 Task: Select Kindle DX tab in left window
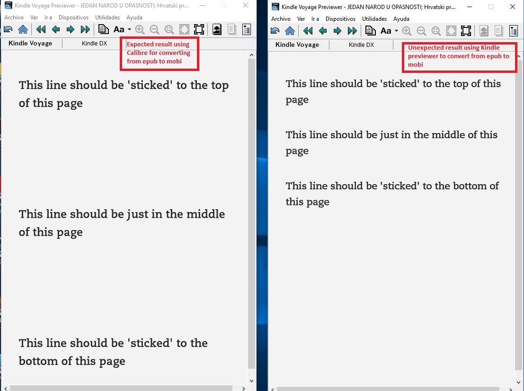tap(95, 44)
